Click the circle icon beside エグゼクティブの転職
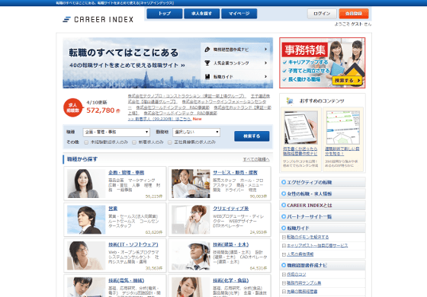The height and width of the screenshot is (297, 427). [284, 182]
